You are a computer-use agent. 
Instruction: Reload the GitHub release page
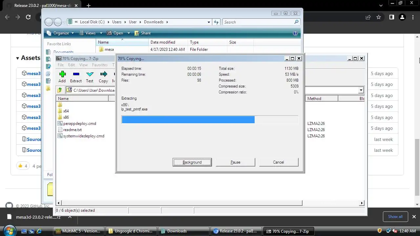[28, 17]
